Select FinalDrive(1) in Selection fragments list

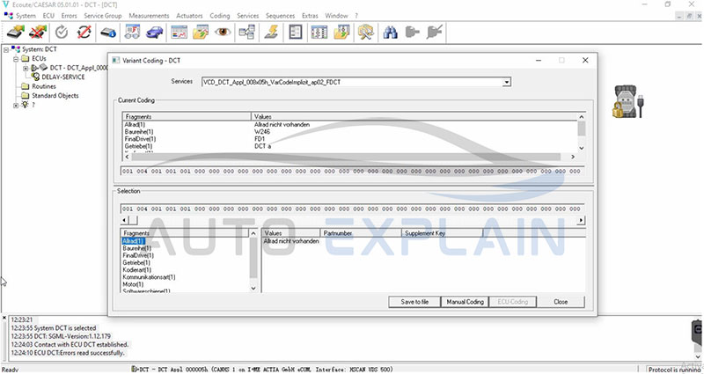[x=139, y=255]
